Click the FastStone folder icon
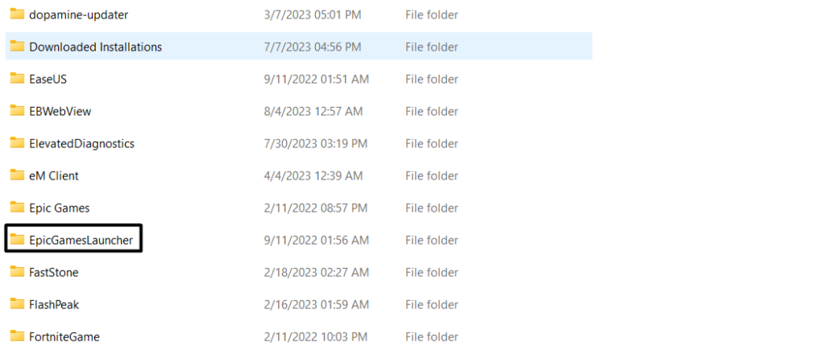The width and height of the screenshot is (825, 359). pos(17,272)
